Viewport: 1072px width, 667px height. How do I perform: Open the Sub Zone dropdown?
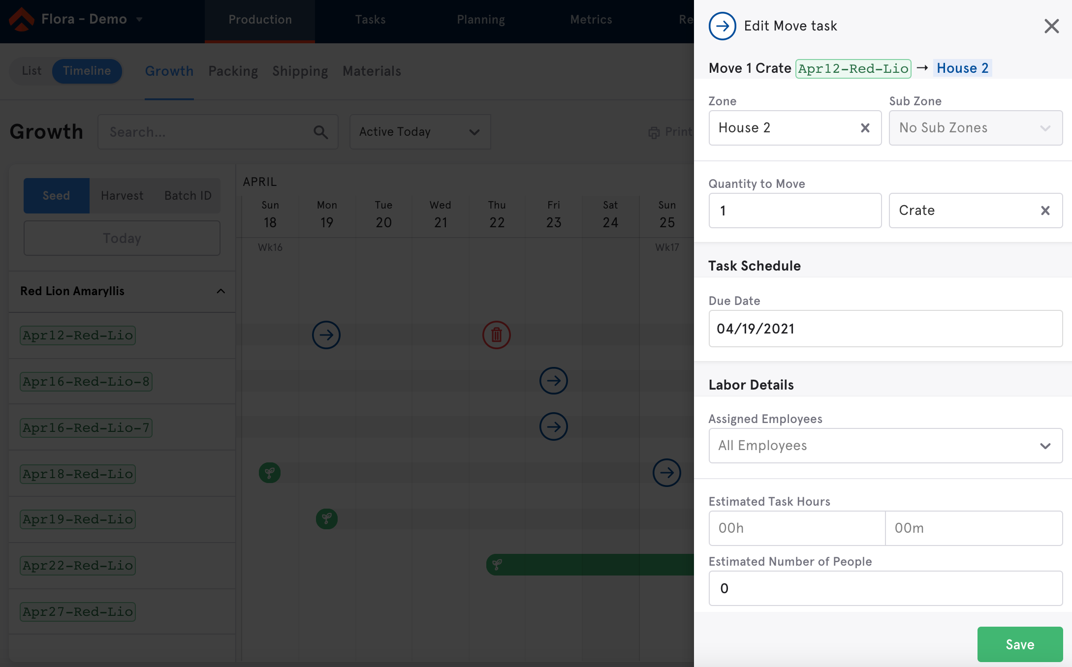point(976,128)
